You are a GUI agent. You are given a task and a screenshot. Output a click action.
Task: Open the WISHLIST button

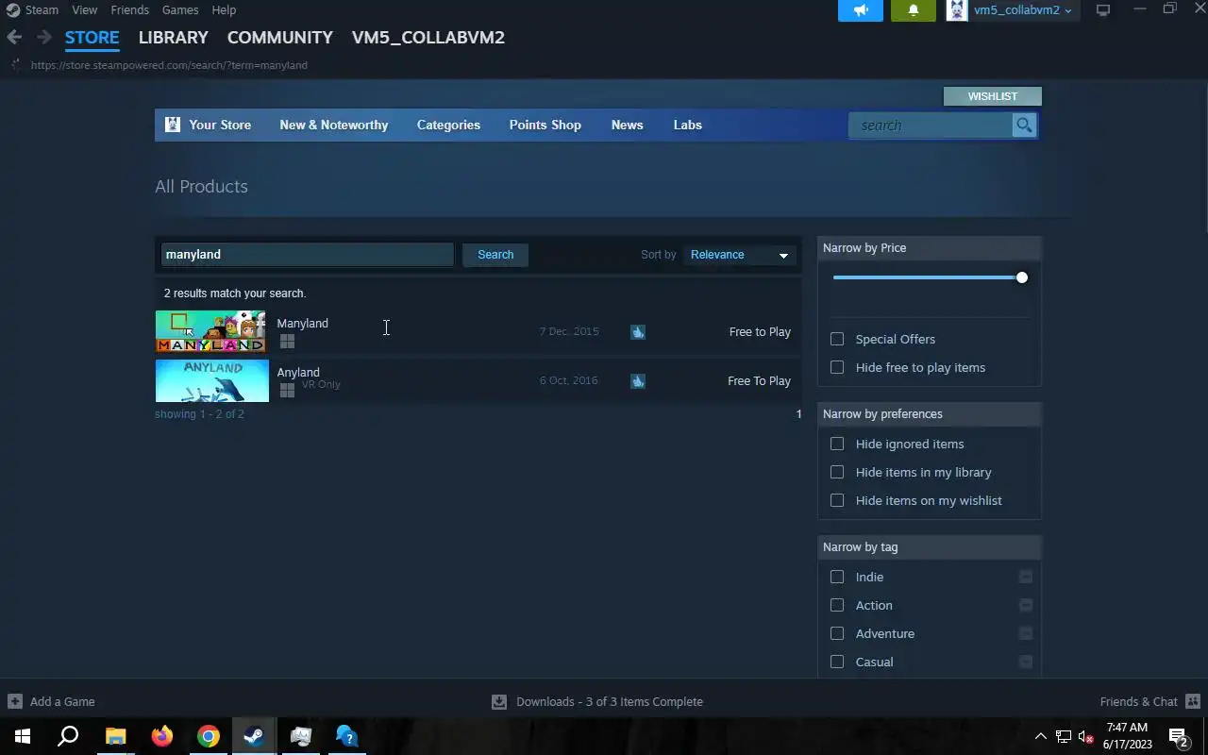(993, 96)
